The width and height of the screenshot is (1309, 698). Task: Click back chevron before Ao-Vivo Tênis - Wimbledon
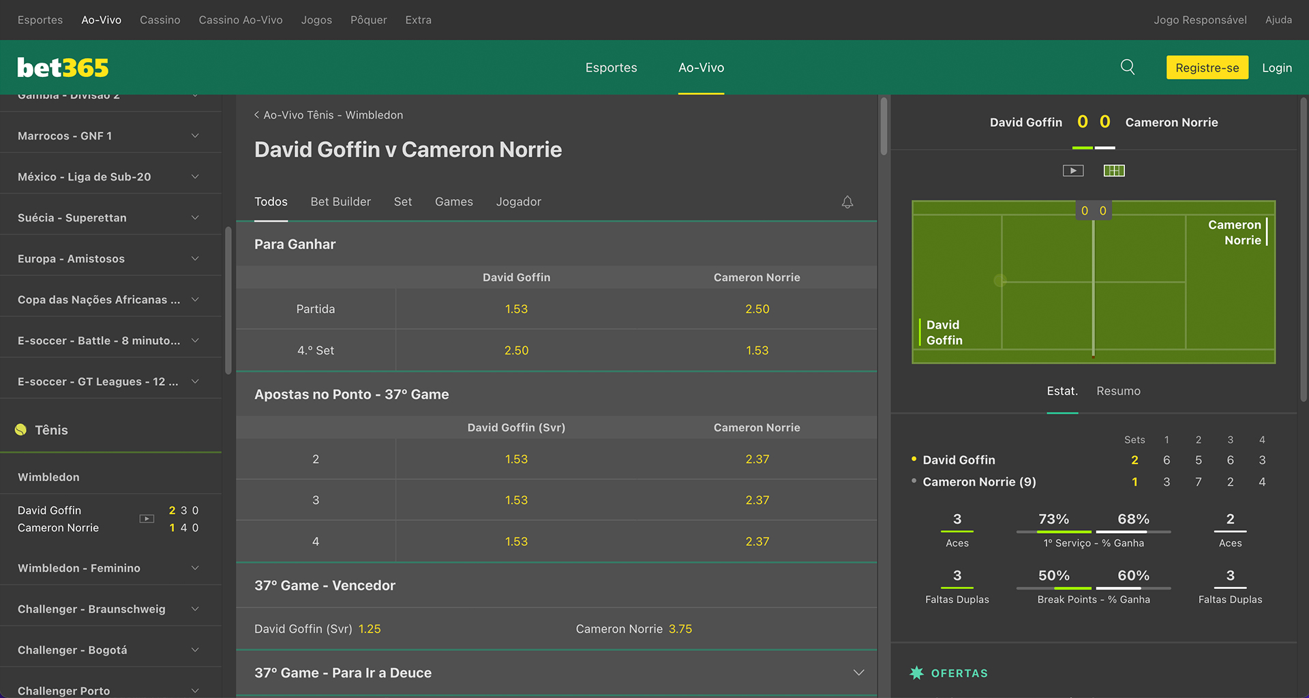tap(257, 115)
